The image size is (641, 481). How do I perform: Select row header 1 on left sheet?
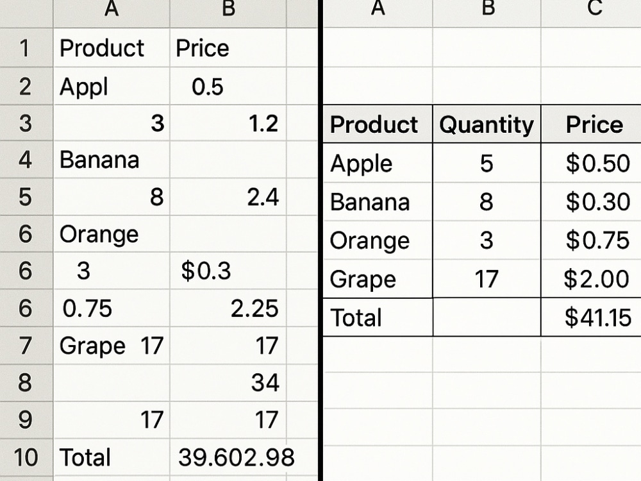[26, 48]
